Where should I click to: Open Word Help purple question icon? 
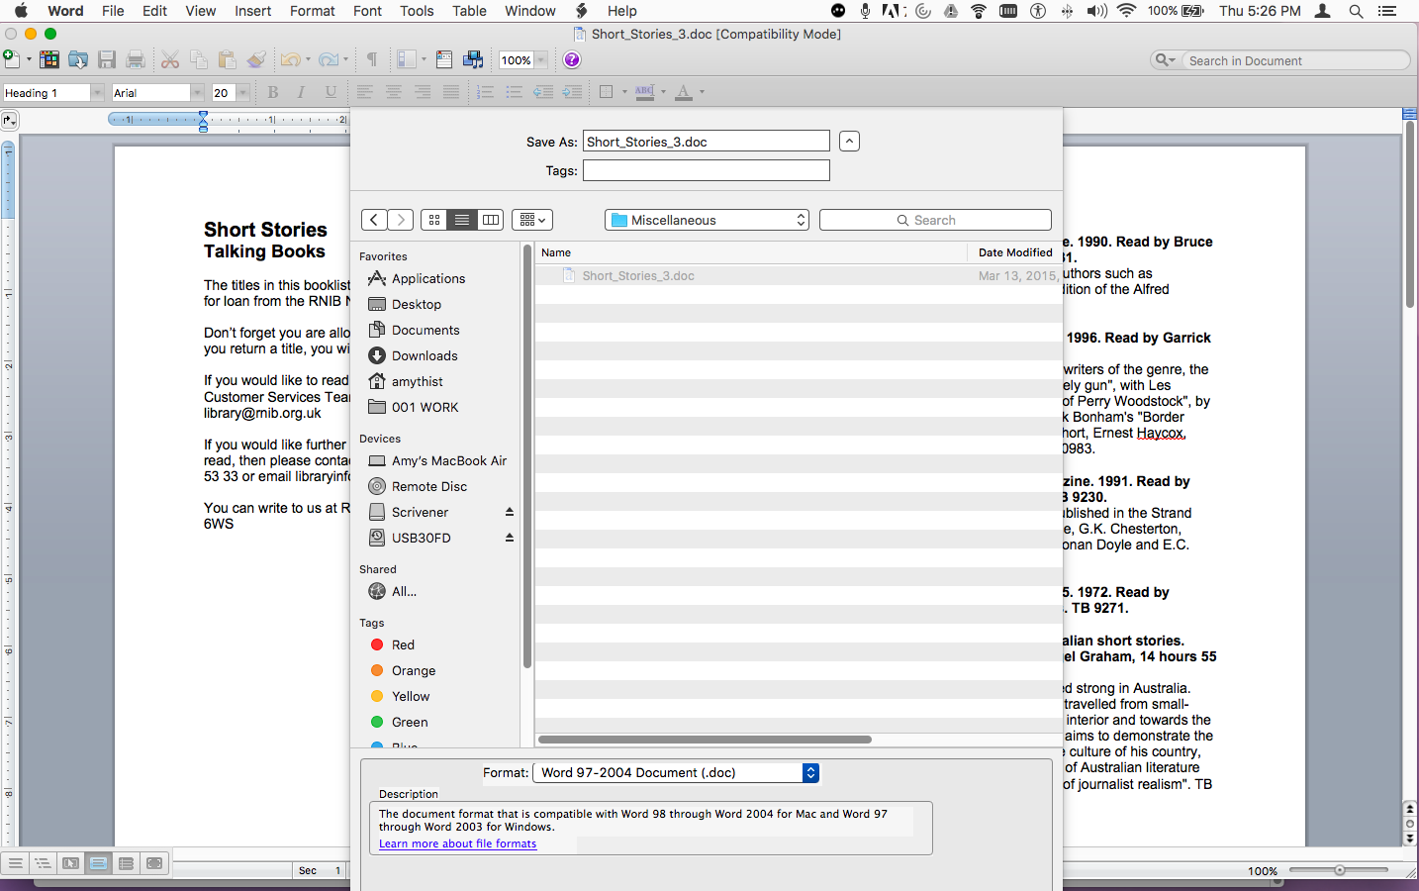point(572,59)
